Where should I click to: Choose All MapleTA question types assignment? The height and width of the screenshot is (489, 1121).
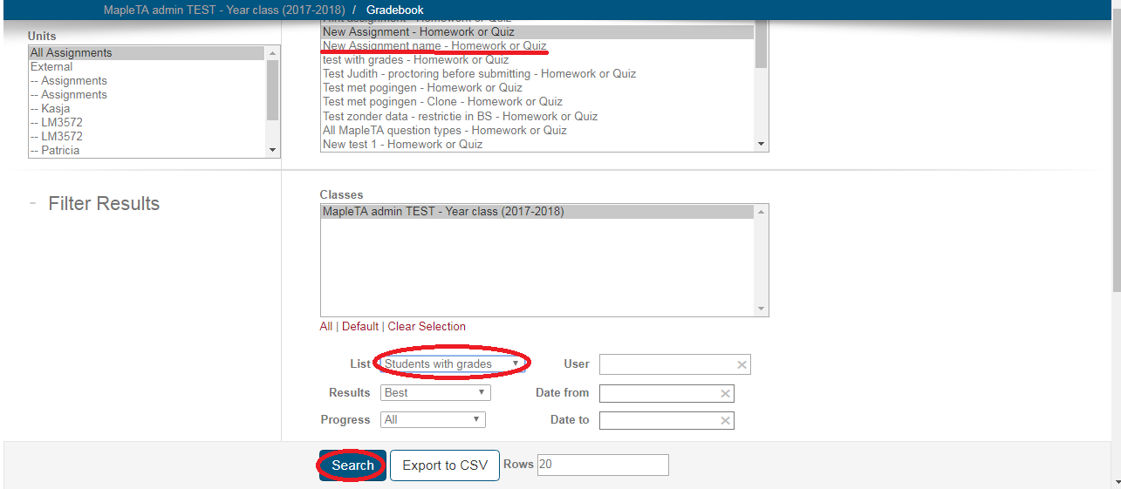click(445, 131)
